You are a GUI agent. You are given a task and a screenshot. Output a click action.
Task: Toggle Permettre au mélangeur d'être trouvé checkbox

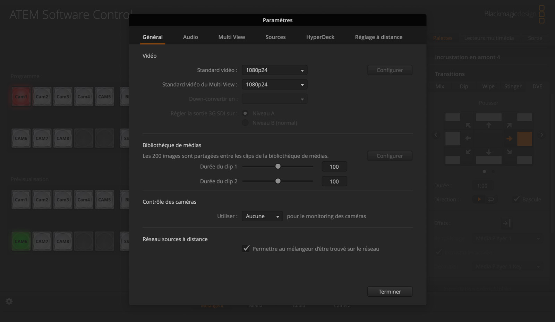(x=246, y=248)
